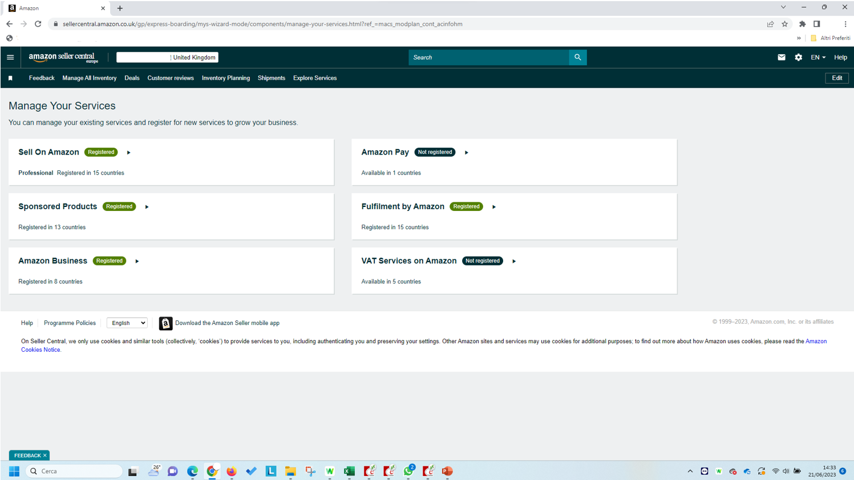Open a new browser tab
This screenshot has width=854, height=480.
[x=120, y=8]
